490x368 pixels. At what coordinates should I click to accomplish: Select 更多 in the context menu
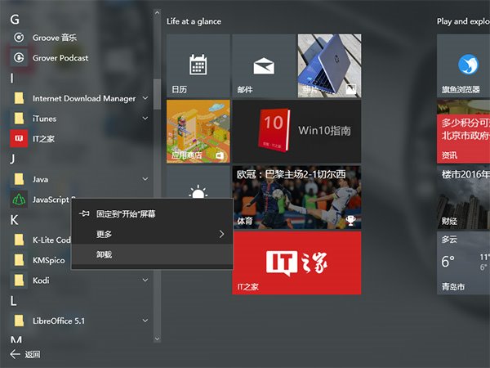(152, 234)
